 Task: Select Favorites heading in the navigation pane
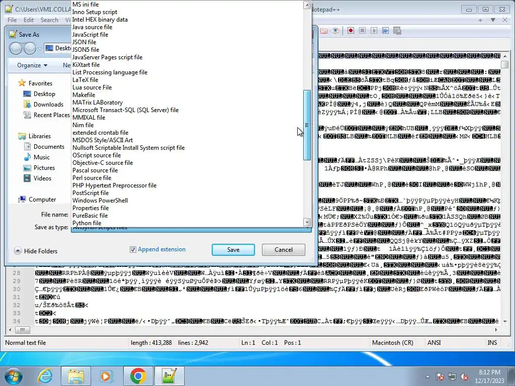click(40, 83)
